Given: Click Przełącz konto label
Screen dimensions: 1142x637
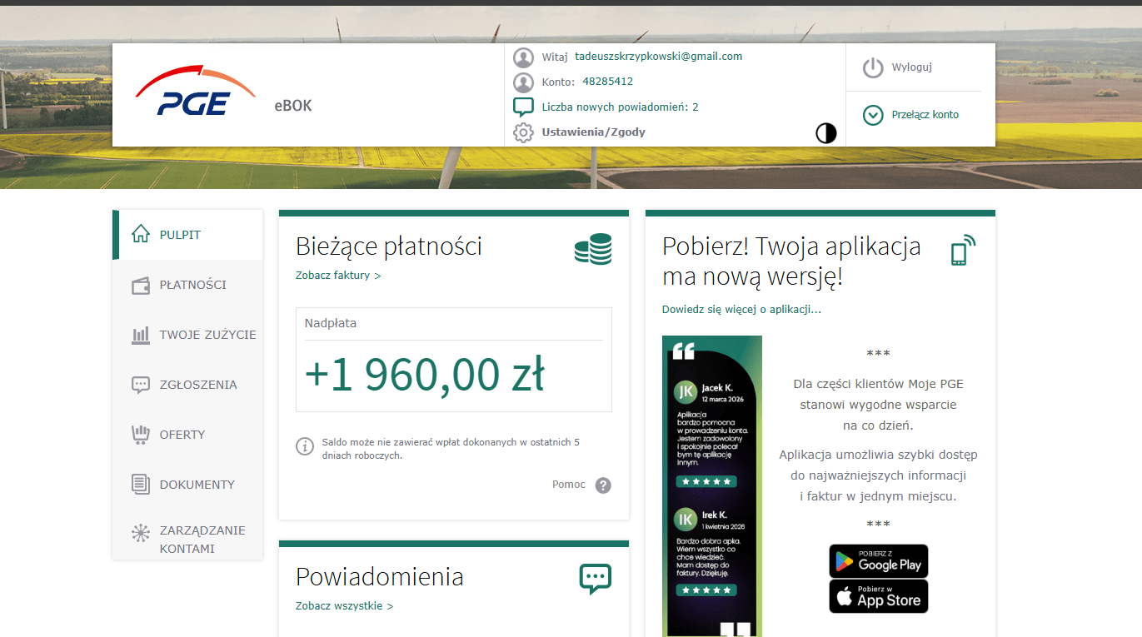Looking at the screenshot, I should [925, 115].
